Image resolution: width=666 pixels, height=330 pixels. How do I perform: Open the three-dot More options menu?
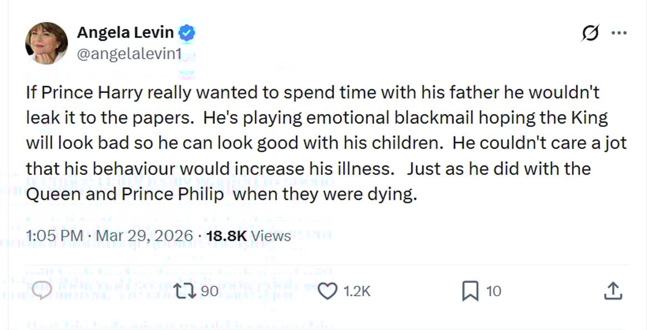[619, 33]
